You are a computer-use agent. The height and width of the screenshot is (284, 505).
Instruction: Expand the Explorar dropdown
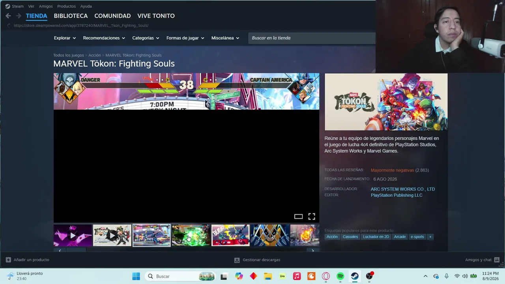click(65, 38)
